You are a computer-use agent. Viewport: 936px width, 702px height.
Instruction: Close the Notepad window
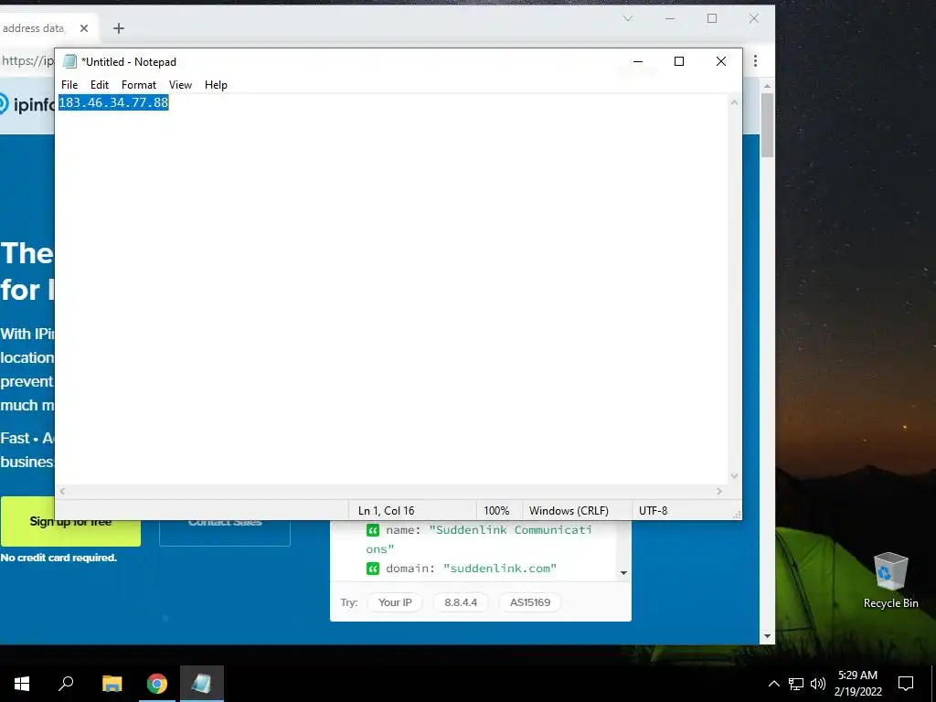[x=721, y=61]
